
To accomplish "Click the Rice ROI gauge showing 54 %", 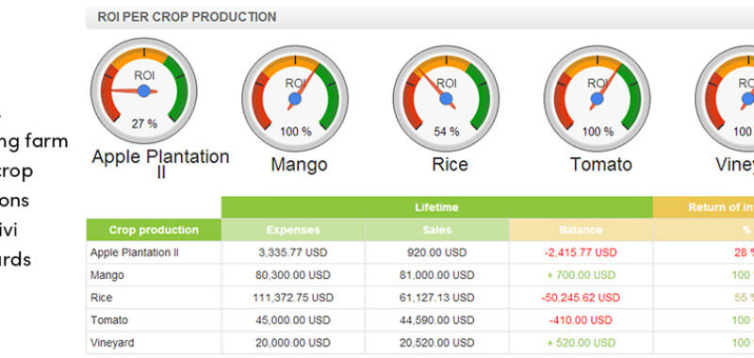I will pyautogui.click(x=446, y=99).
